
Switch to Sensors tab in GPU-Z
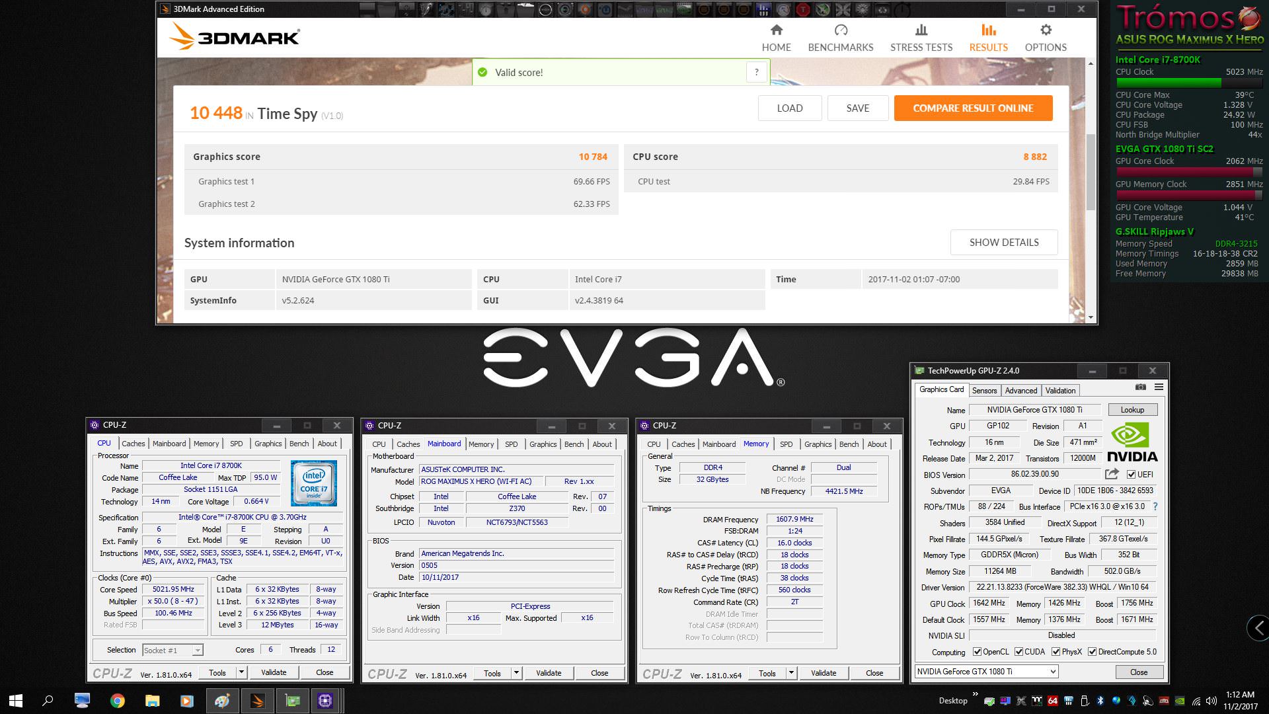click(984, 391)
